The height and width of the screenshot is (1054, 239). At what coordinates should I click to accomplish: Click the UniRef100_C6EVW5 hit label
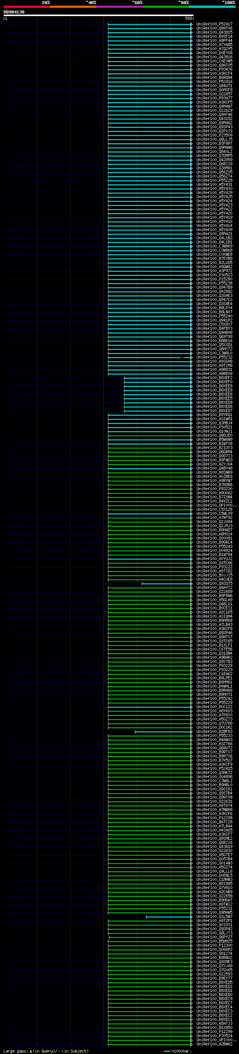pos(214,61)
